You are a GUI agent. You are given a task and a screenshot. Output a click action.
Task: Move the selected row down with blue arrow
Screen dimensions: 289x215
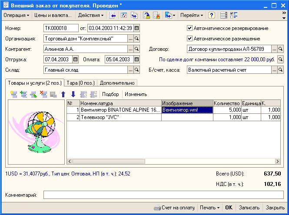(73, 94)
